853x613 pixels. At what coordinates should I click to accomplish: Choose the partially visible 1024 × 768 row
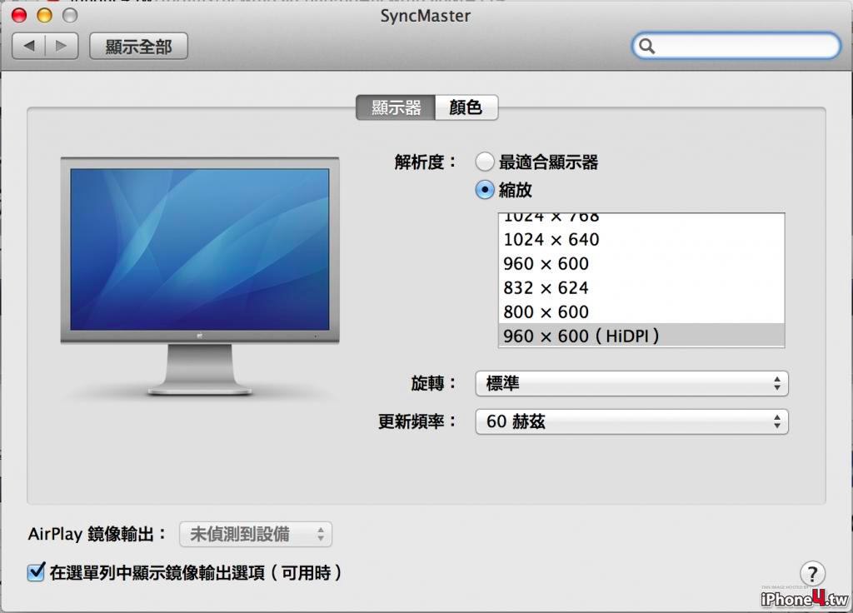coord(641,220)
